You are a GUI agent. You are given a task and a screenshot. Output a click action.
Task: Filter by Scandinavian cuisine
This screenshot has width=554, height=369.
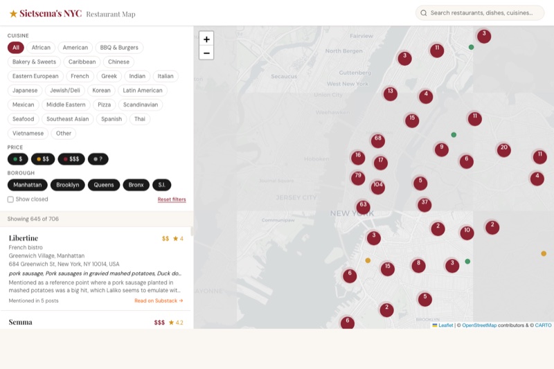(141, 105)
